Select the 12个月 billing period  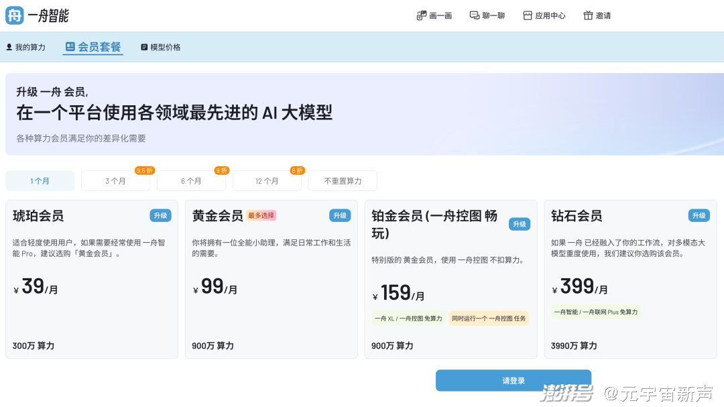(267, 180)
